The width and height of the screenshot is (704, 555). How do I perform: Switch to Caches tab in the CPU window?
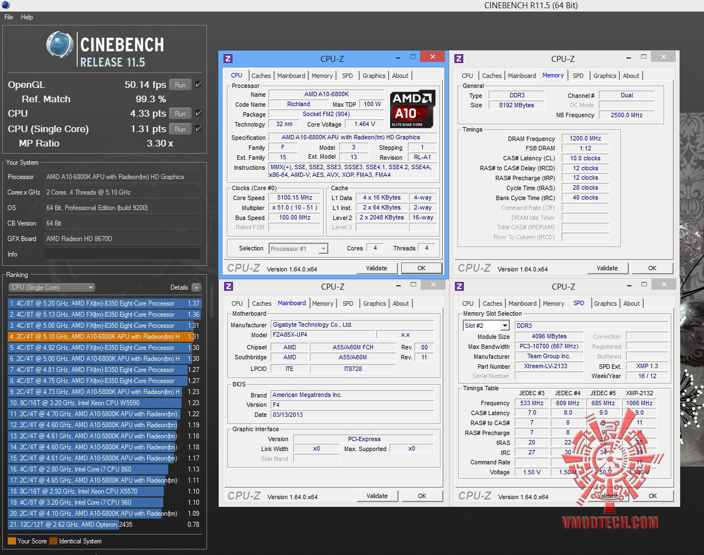pyautogui.click(x=261, y=76)
